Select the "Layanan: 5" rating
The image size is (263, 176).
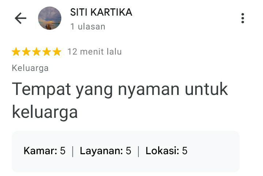pyautogui.click(x=105, y=151)
